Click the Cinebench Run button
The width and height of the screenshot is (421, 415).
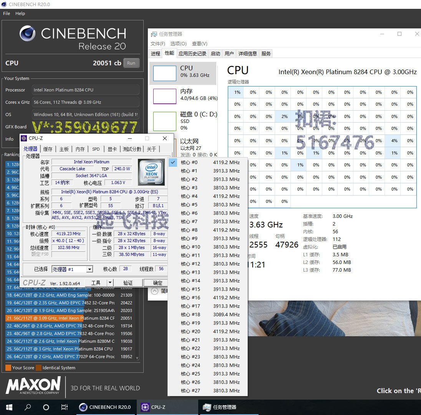tap(131, 63)
